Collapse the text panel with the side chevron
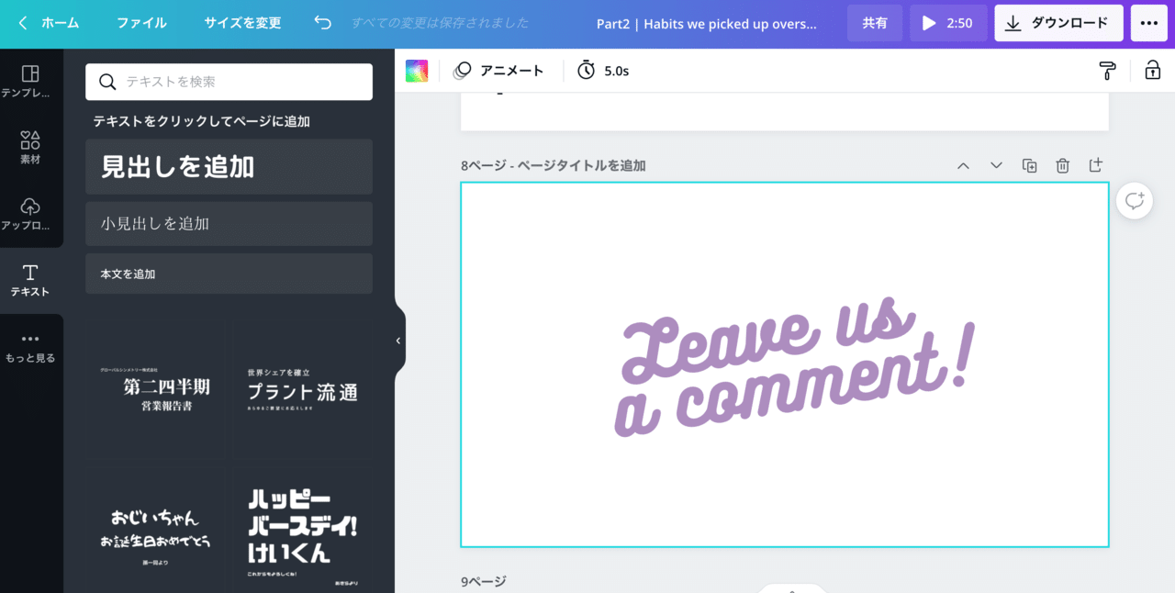This screenshot has height=593, width=1175. tap(397, 341)
